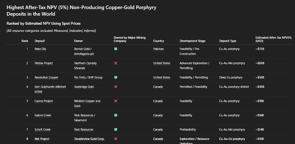Click the red X beside Doubleview Gold Corp.
The width and height of the screenshot is (295, 144).
tap(116, 139)
